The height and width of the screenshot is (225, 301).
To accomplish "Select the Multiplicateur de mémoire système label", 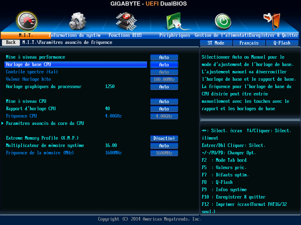I will (x=45, y=145).
